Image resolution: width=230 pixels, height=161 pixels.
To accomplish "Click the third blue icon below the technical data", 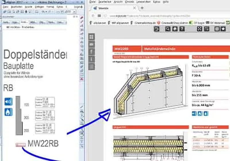I will click(x=206, y=114).
